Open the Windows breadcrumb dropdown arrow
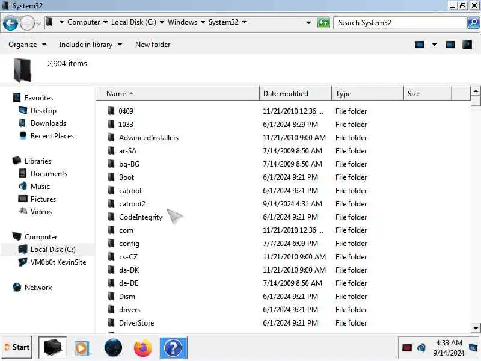This screenshot has height=361, width=481. pos(203,22)
